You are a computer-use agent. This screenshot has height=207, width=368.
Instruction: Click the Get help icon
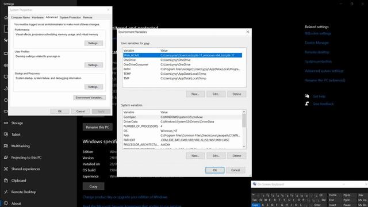click(307, 96)
